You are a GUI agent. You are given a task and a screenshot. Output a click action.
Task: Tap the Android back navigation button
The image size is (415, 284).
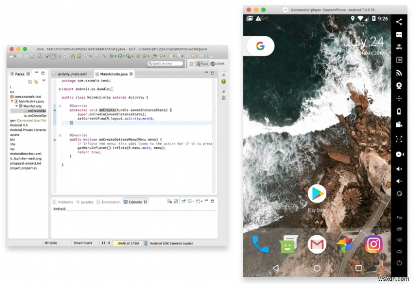(x=275, y=268)
